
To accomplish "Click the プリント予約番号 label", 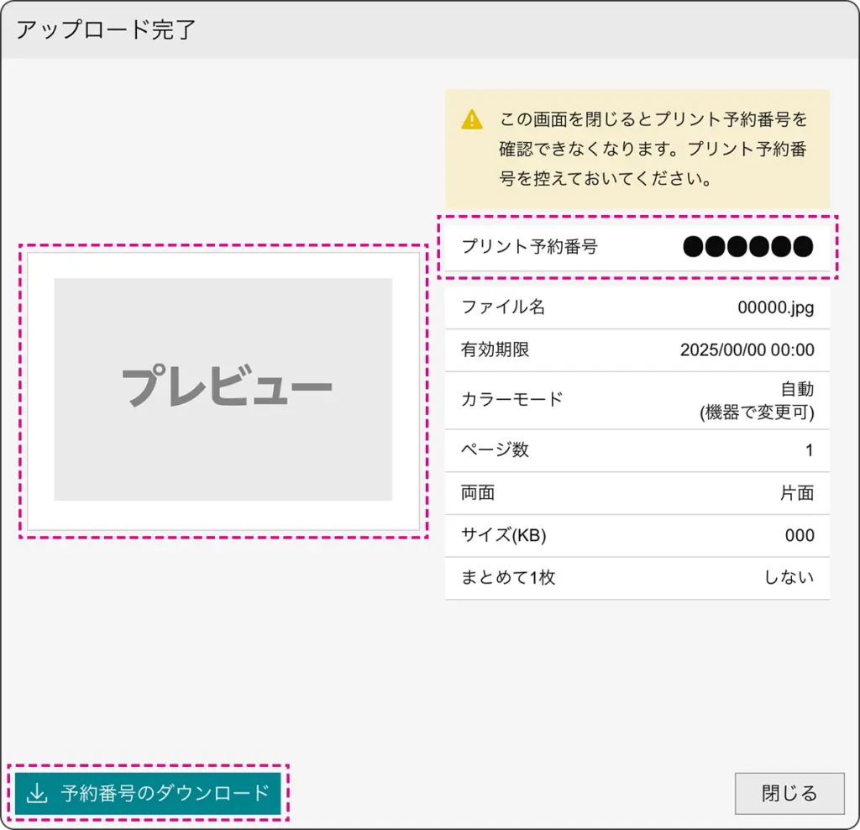I will click(529, 247).
